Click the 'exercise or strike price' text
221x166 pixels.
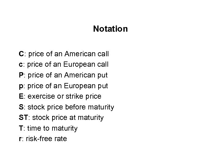pos(64,96)
